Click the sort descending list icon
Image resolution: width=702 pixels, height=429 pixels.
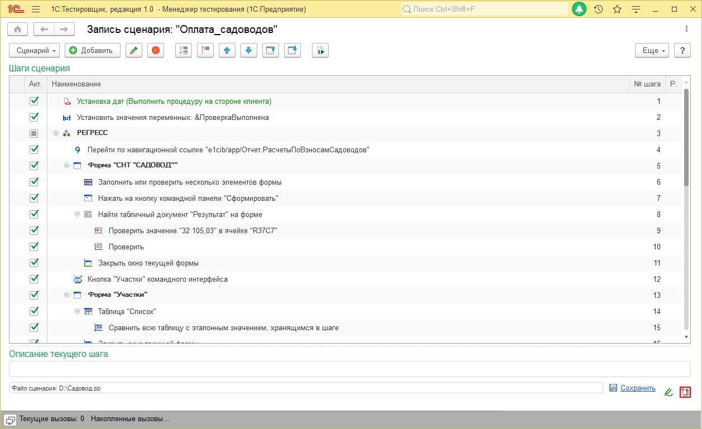[183, 50]
